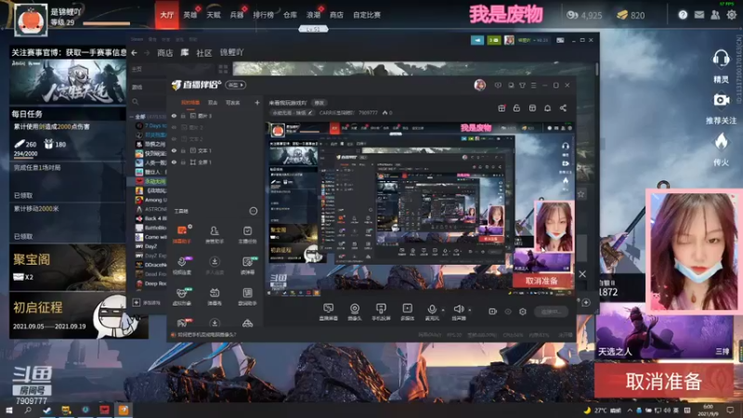Open the 精灵 headset icon

(721, 59)
